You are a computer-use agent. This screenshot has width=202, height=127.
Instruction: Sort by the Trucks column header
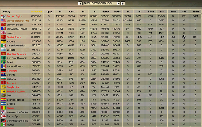117,11
